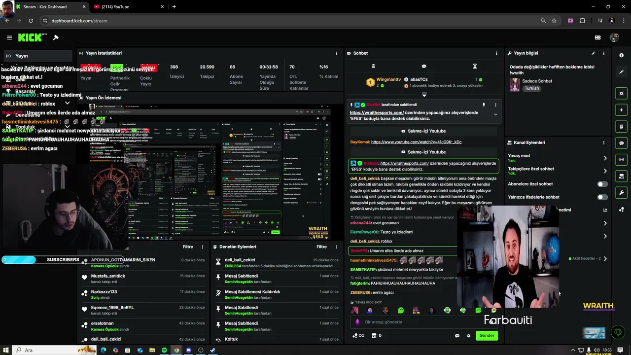Toggle Yalnızca ifadelerle sohbet switch
Image resolution: width=631 pixels, height=355 pixels.
[602, 197]
